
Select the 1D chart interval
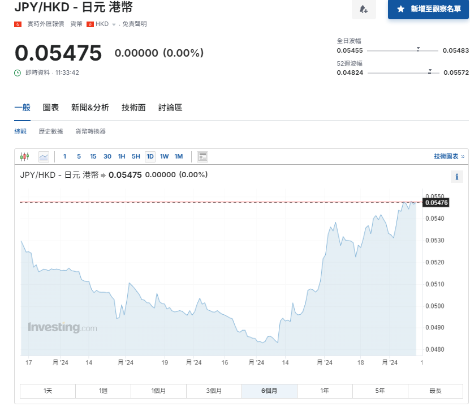(x=150, y=157)
